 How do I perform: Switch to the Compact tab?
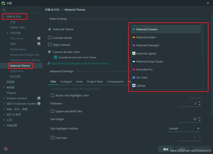pyautogui.click(x=66, y=81)
